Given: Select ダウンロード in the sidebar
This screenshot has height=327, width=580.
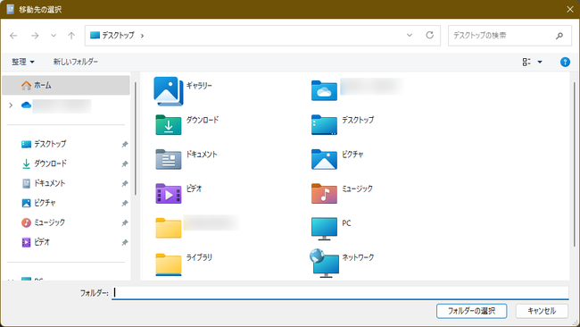Looking at the screenshot, I should [x=44, y=163].
